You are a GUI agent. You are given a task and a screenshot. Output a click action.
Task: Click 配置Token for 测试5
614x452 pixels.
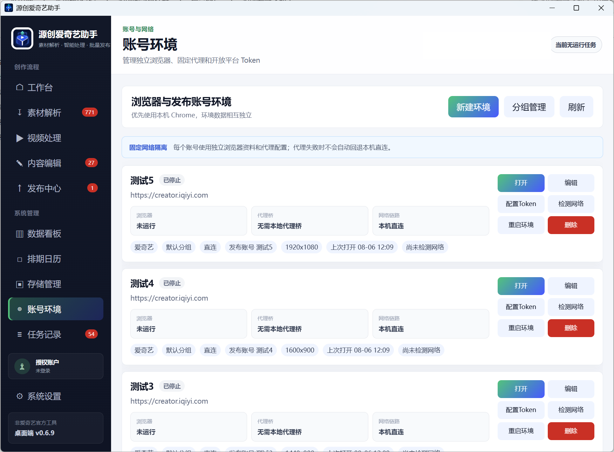point(521,204)
